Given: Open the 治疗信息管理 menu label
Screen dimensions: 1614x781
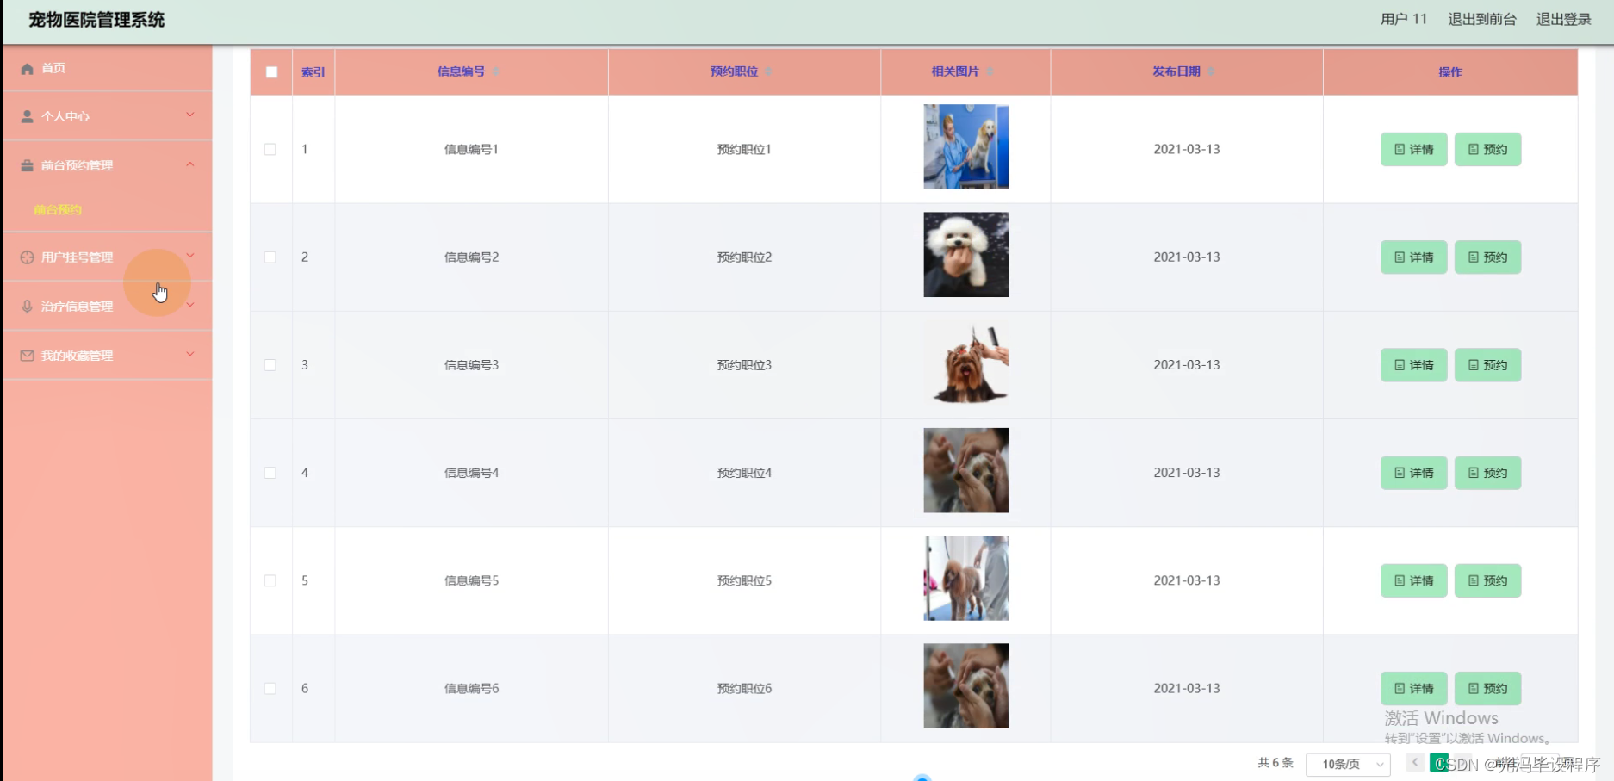Looking at the screenshot, I should [x=78, y=307].
